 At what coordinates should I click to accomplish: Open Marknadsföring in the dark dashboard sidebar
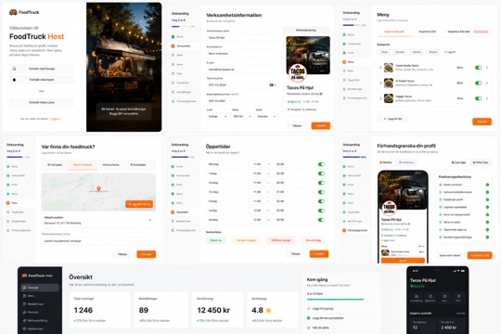(x=40, y=320)
